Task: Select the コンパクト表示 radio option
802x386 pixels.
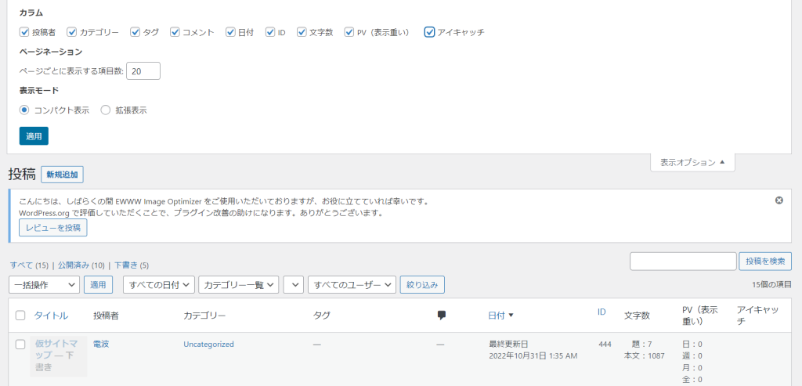Action: click(24, 110)
